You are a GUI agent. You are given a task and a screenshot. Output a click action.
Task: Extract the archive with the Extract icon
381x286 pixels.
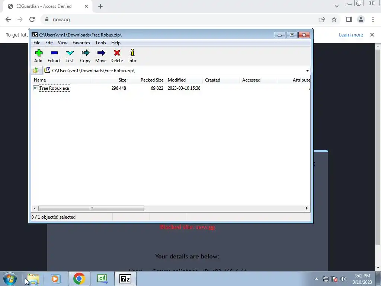(x=54, y=56)
